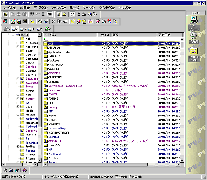The width and height of the screenshot is (207, 180).
Task: Select CD-ROM drive J
Action: pos(48,29)
